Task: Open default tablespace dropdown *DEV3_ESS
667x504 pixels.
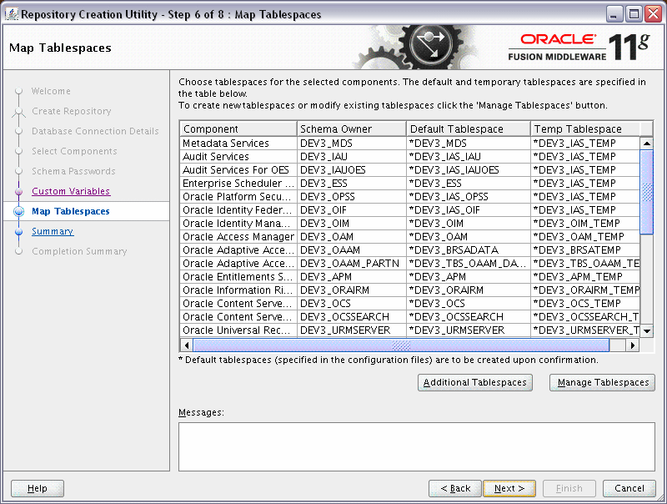Action: (x=469, y=184)
